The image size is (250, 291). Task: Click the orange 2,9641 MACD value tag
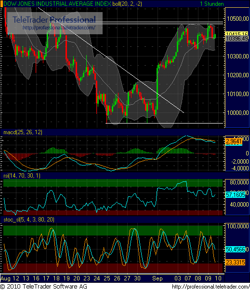pos(234,141)
